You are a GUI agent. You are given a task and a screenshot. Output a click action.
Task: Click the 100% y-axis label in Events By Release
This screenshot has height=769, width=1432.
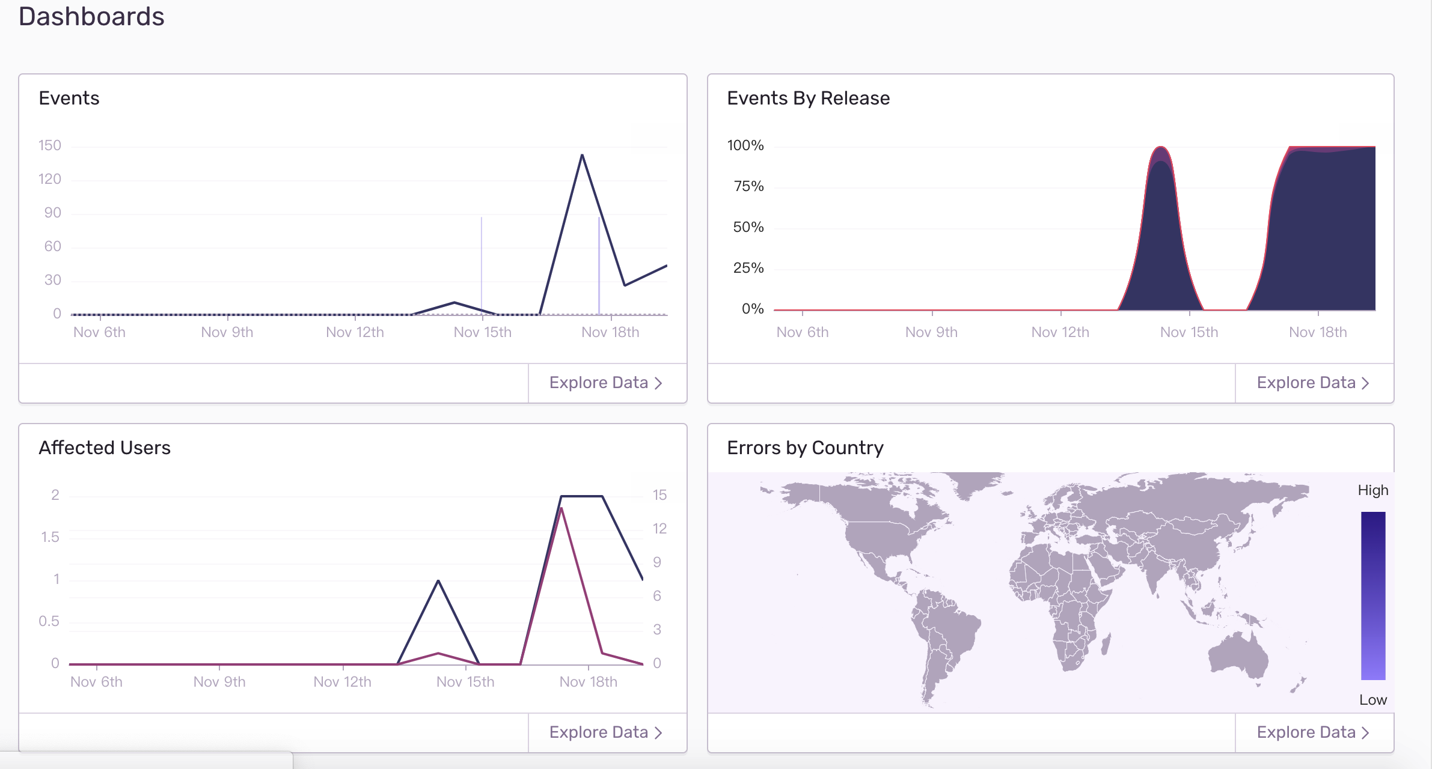coord(745,145)
